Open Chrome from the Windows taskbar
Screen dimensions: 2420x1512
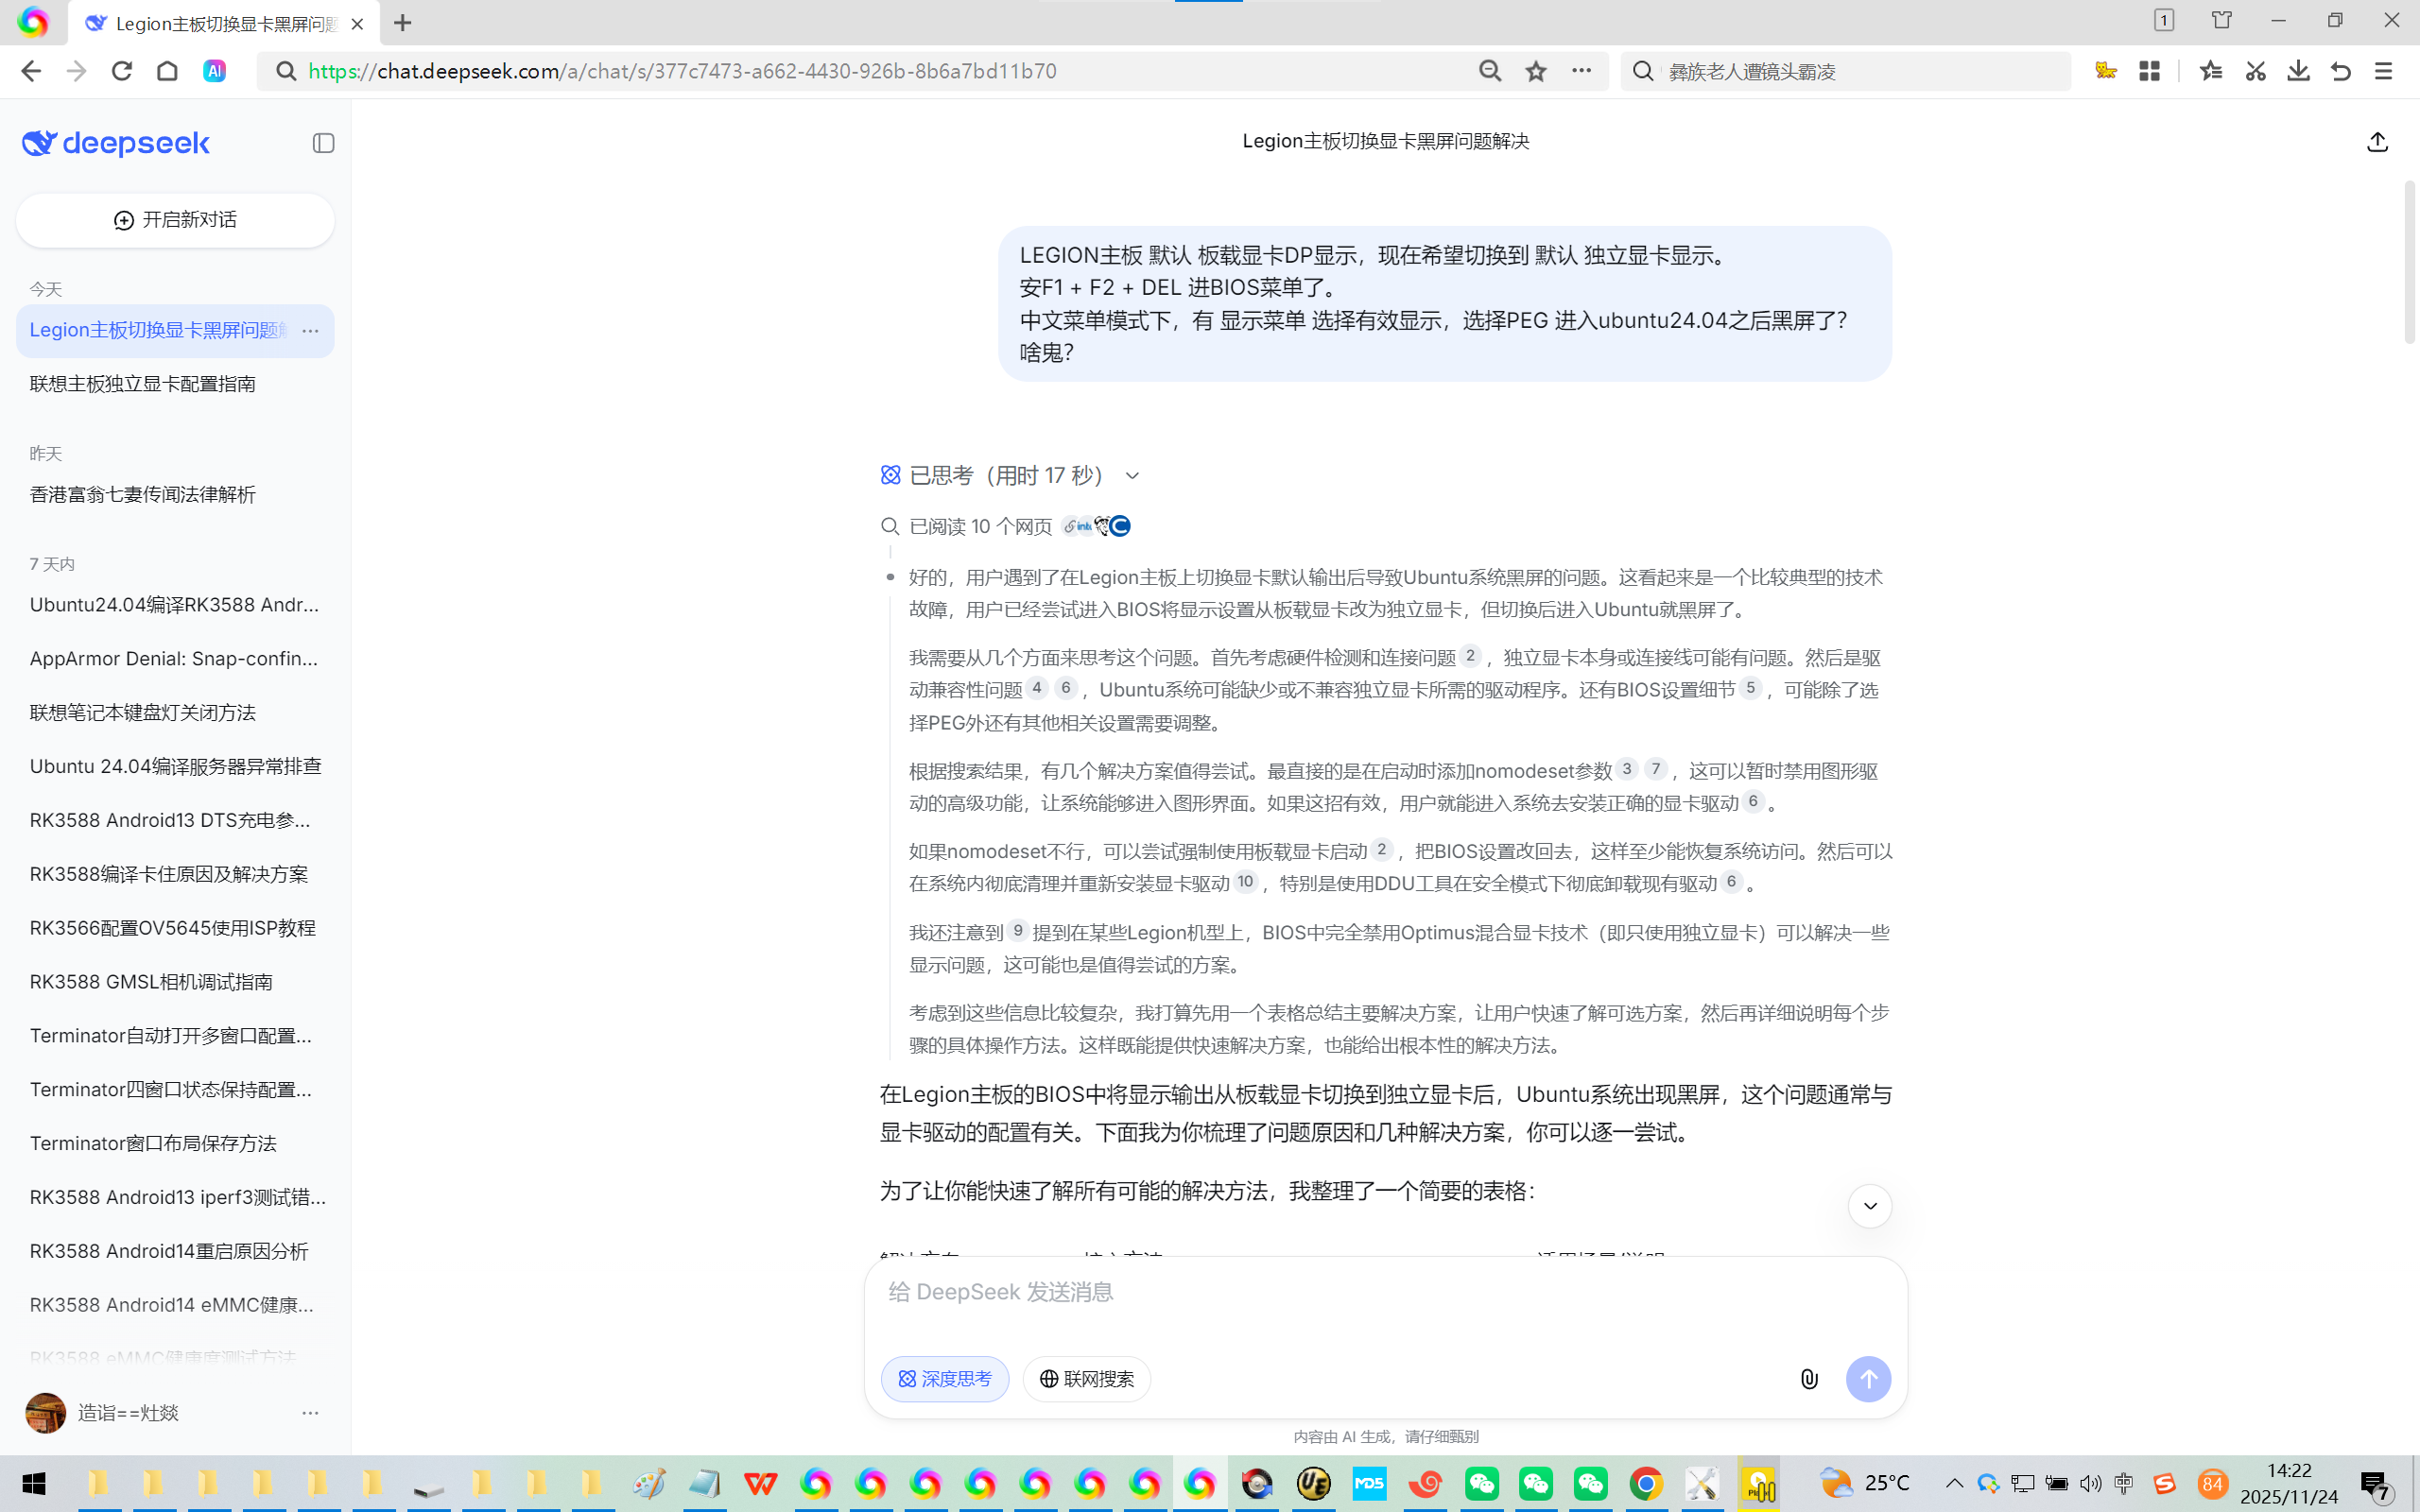pyautogui.click(x=1646, y=1484)
